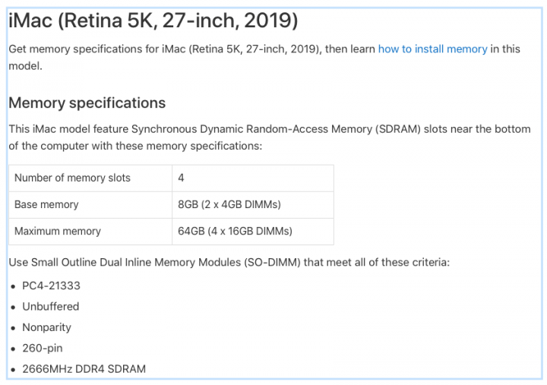Select the '64GB (4 x 16GB DIMMs)' cell
547x385 pixels.
pos(253,231)
